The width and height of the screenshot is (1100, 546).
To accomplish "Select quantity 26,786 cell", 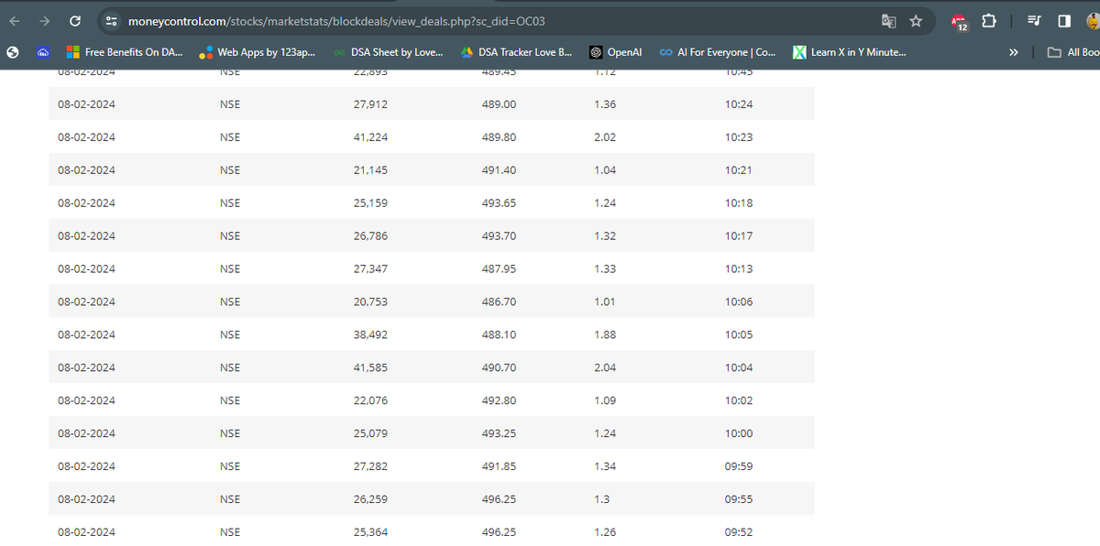I will click(370, 236).
